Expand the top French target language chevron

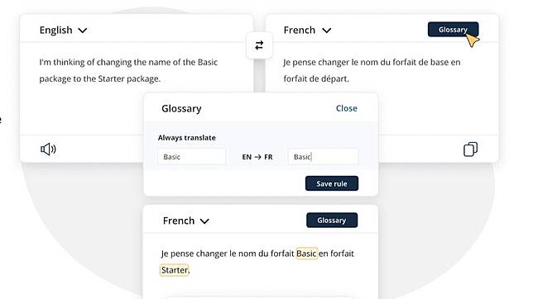pos(326,31)
